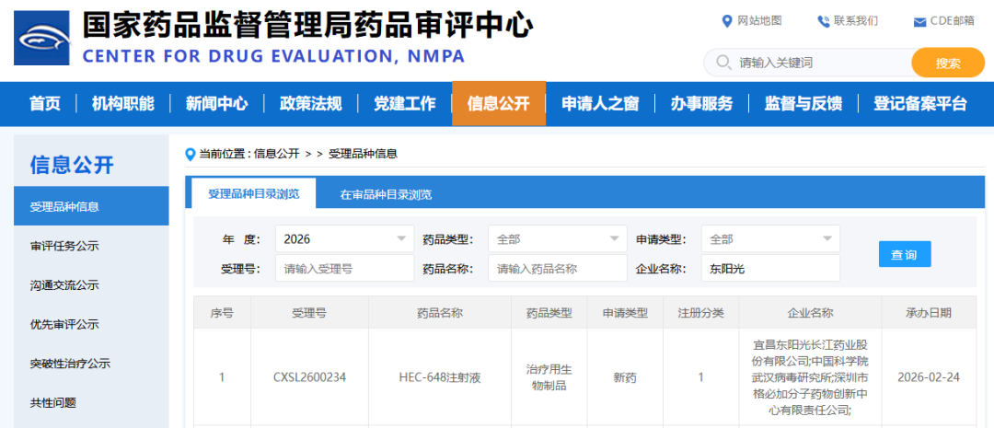Click the 承办日期 column header
The height and width of the screenshot is (428, 994).
[x=929, y=312]
